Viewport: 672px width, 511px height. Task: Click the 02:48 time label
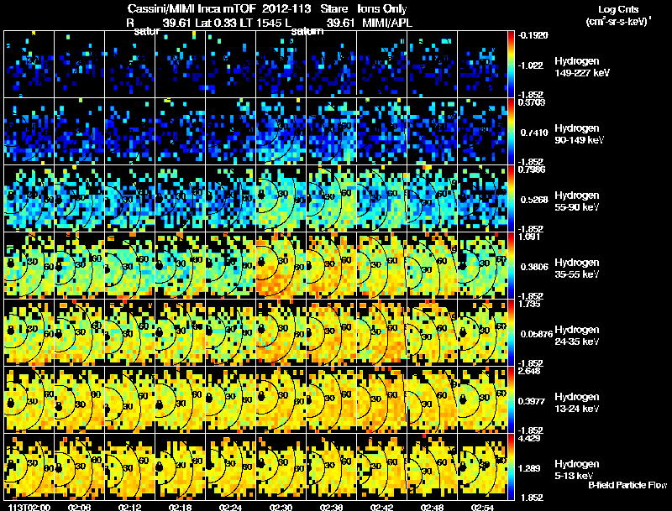[x=432, y=507]
